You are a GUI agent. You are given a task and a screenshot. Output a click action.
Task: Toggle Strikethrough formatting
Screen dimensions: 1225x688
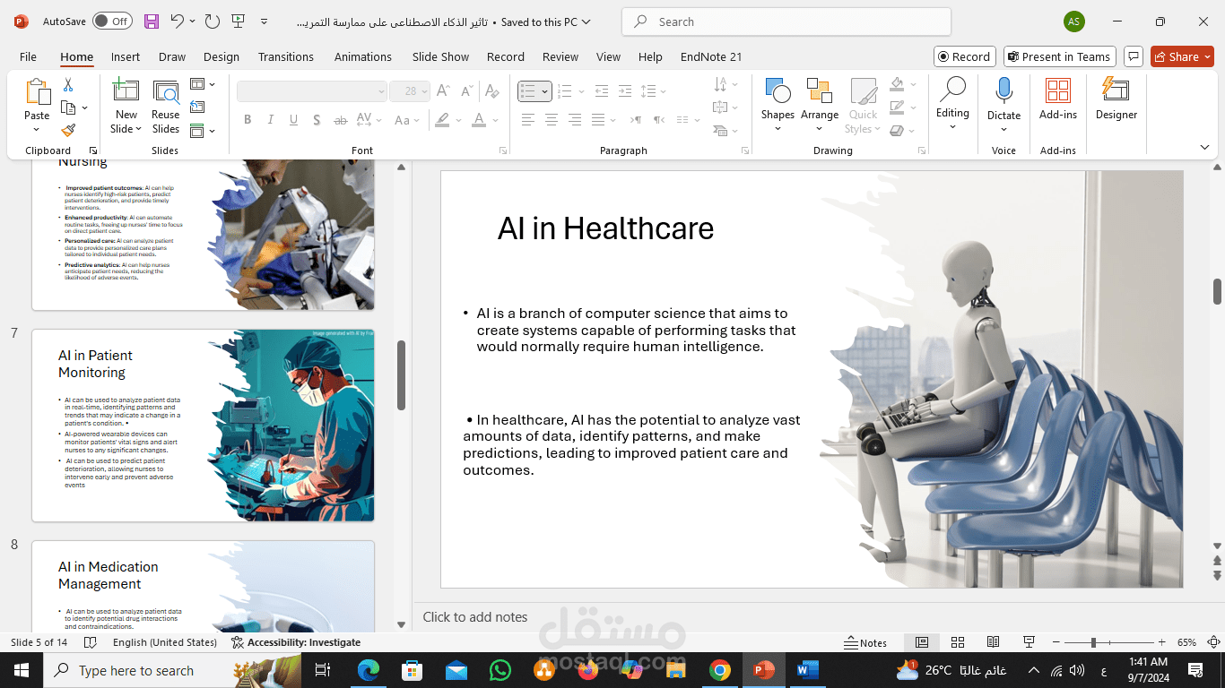pos(340,119)
